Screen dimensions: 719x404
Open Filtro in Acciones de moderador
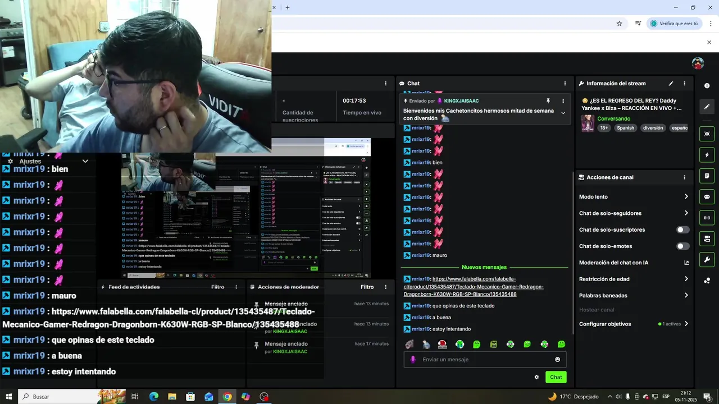[367, 287]
